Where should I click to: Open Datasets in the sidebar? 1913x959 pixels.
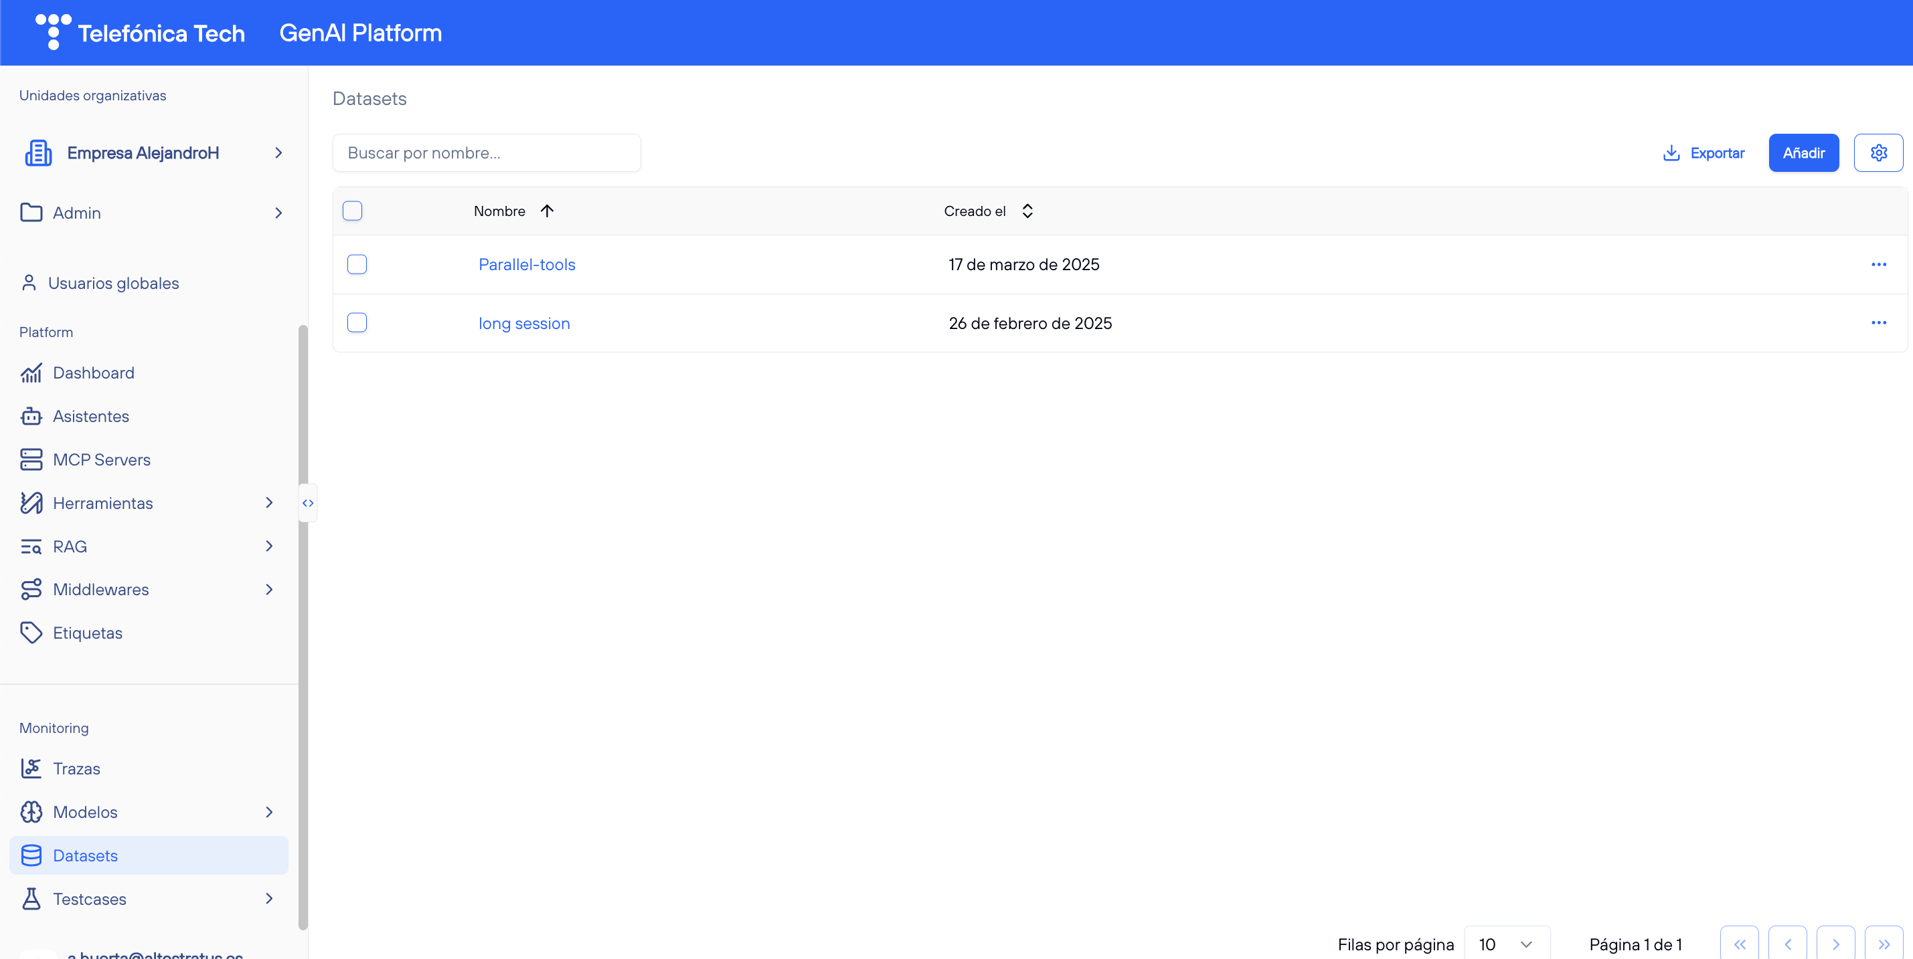84,855
